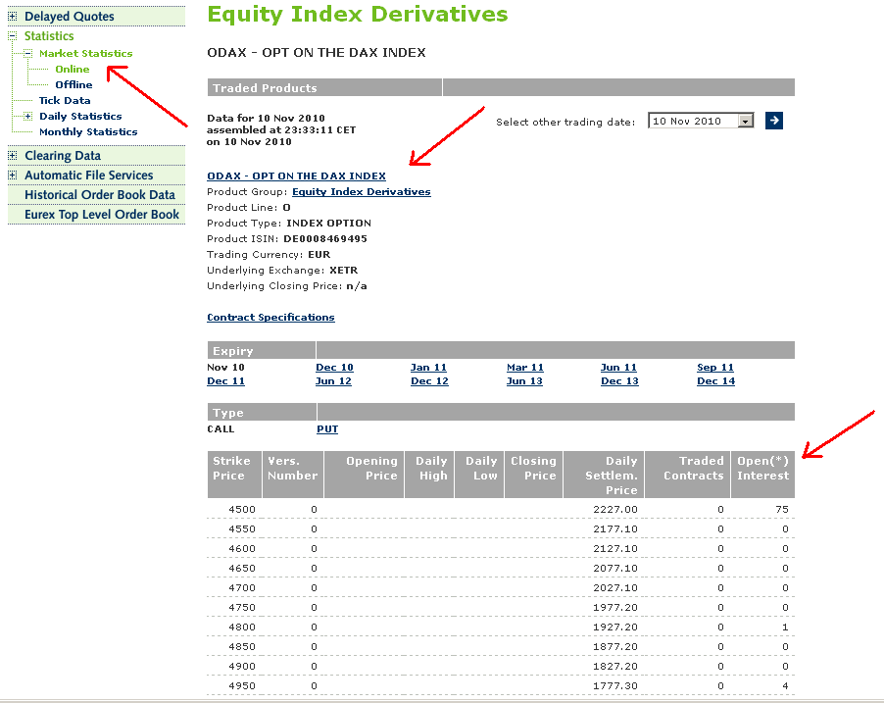Viewport: 884px width, 703px height.
Task: Select the Jun 12 expiry
Action: pos(333,381)
